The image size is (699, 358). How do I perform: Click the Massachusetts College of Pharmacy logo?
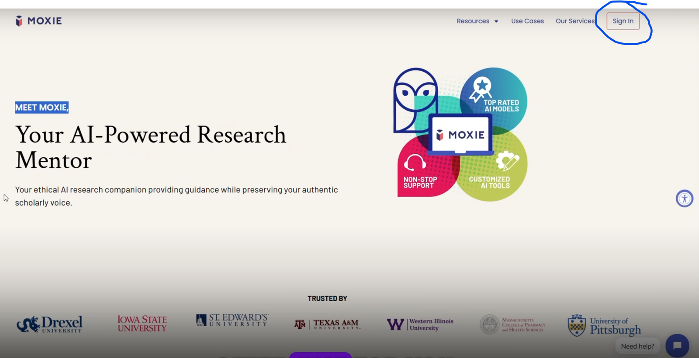point(512,325)
